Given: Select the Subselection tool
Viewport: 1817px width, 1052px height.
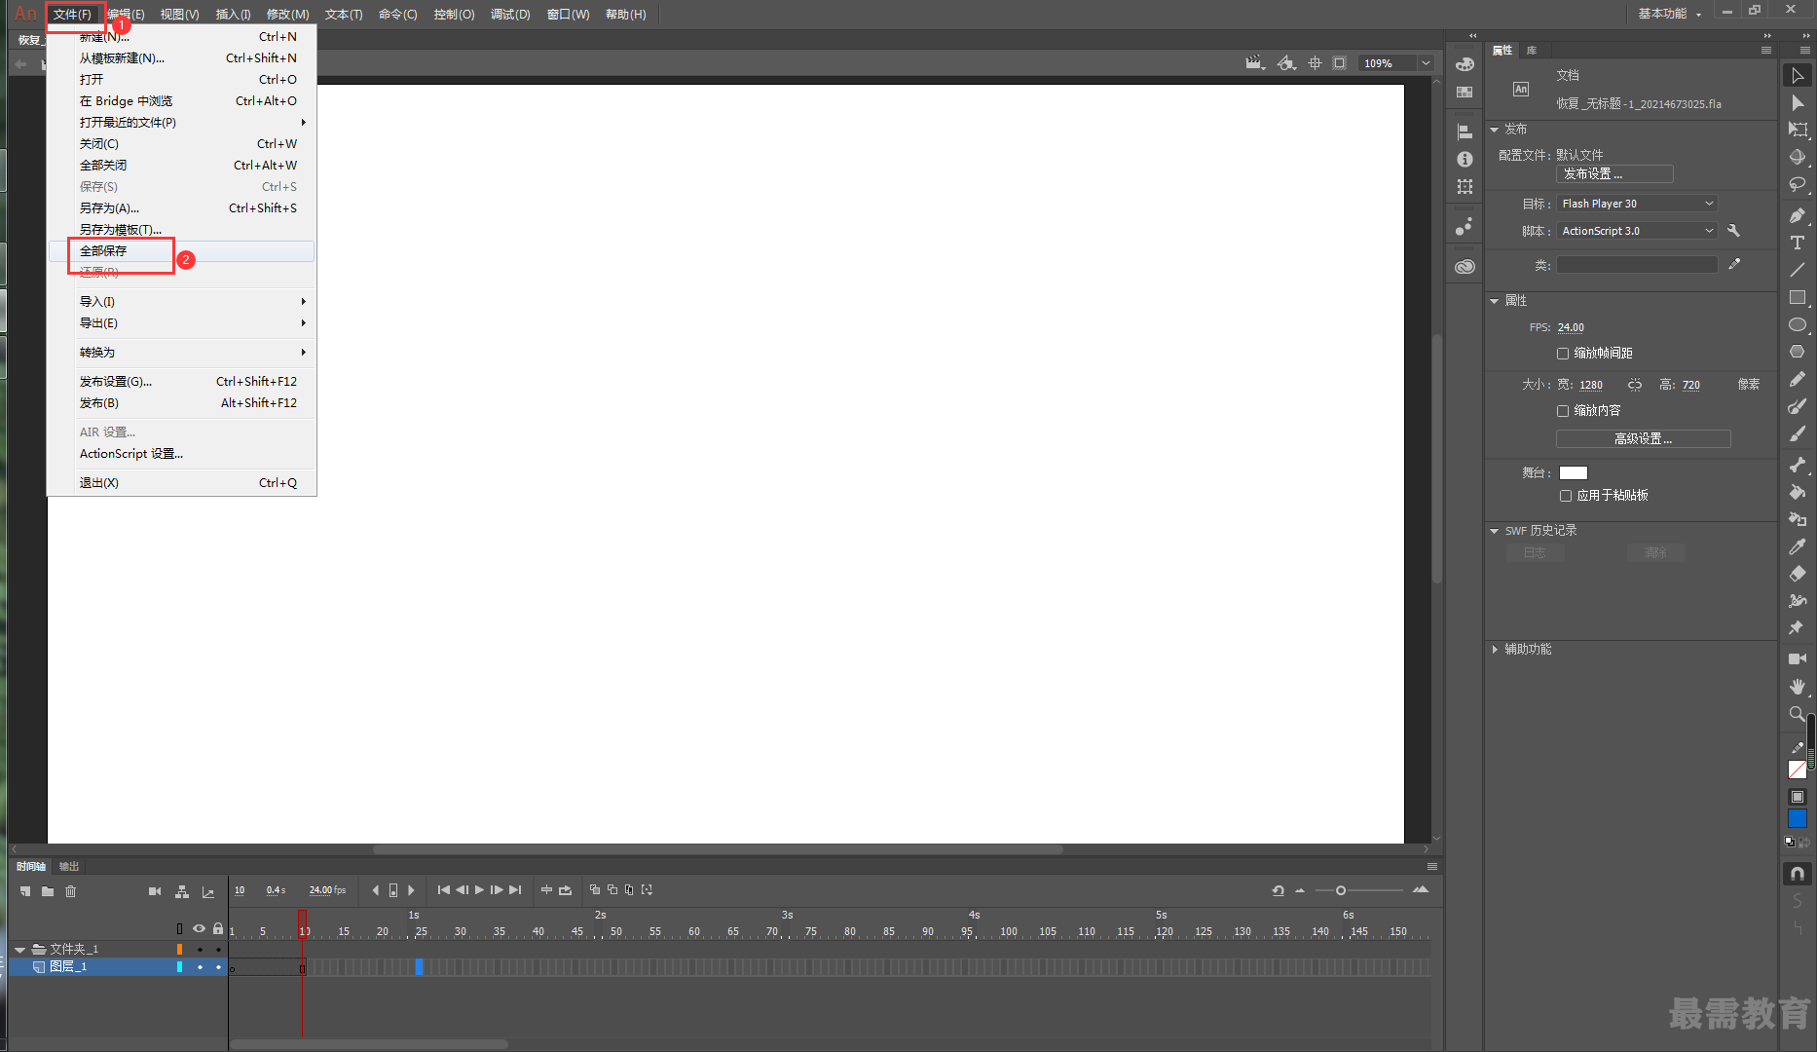Looking at the screenshot, I should pos(1798,103).
